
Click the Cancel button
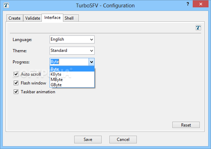(x=123, y=140)
